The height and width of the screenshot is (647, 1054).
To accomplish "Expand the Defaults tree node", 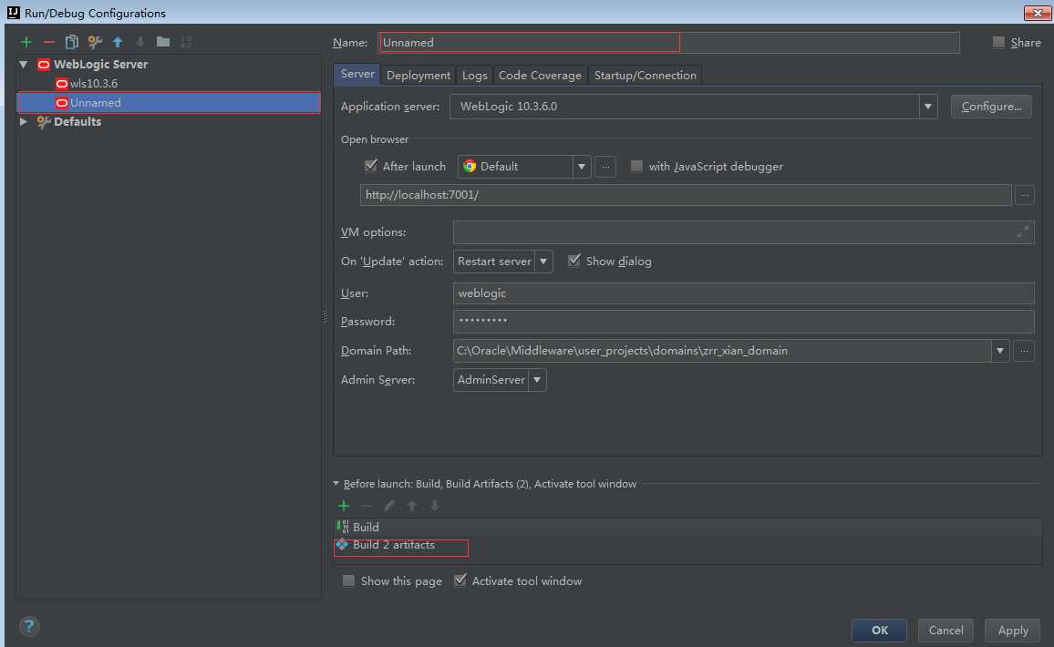I will pyautogui.click(x=24, y=121).
